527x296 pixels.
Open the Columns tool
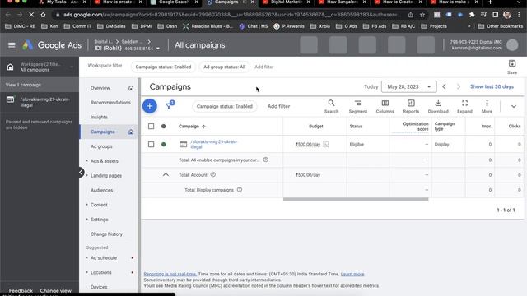click(x=385, y=106)
